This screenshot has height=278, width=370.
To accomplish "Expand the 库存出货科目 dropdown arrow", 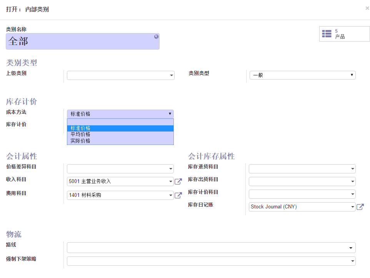I will click(x=352, y=181).
